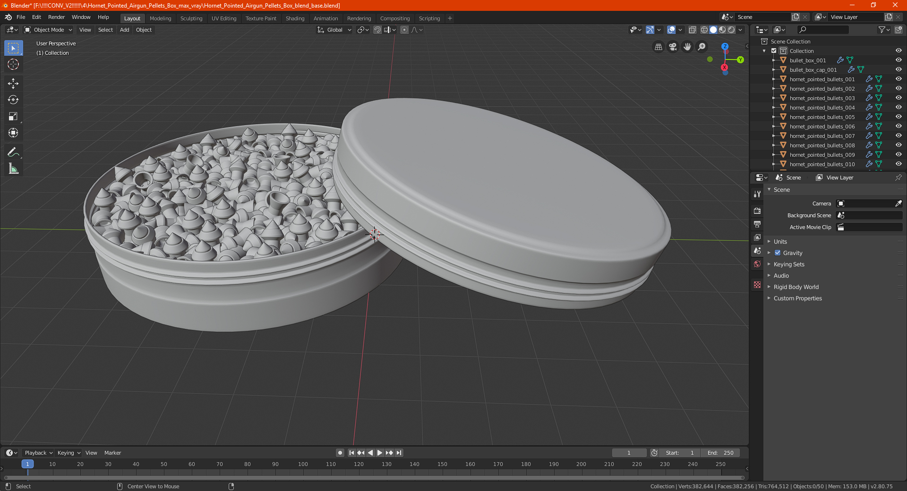Image resolution: width=907 pixels, height=491 pixels.
Task: Open the Global transform orientation dropdown
Action: point(334,30)
